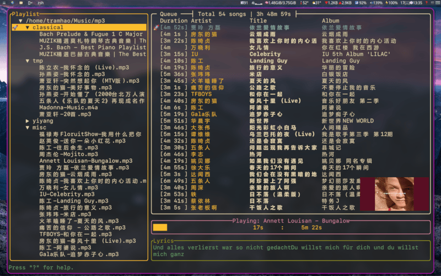
Task: Select the queue row titled 热河 by 李志
Action: point(291,155)
